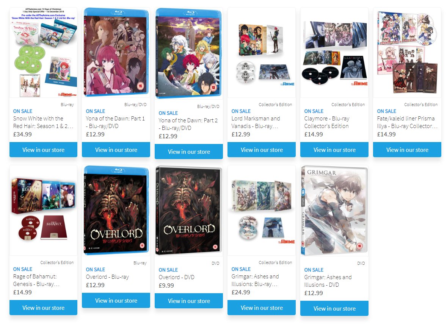Open the Snow White with the Red Hair cover image
This screenshot has height=325, width=447.
[x=43, y=53]
